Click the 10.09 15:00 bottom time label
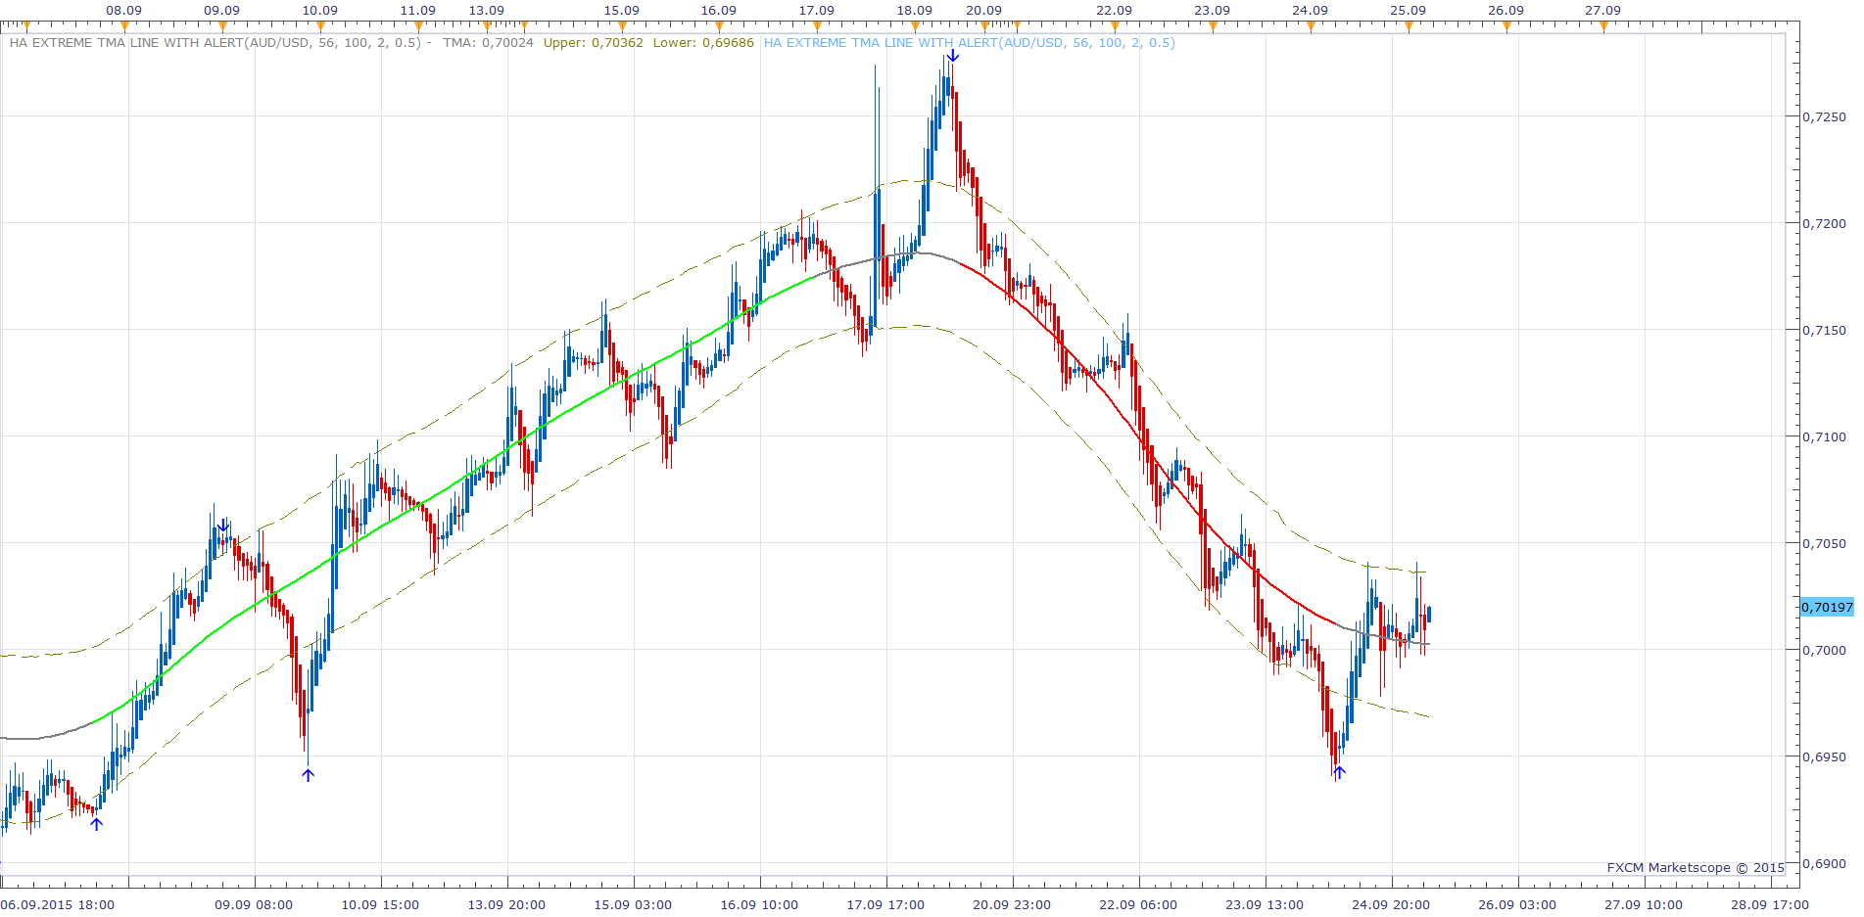 (380, 905)
